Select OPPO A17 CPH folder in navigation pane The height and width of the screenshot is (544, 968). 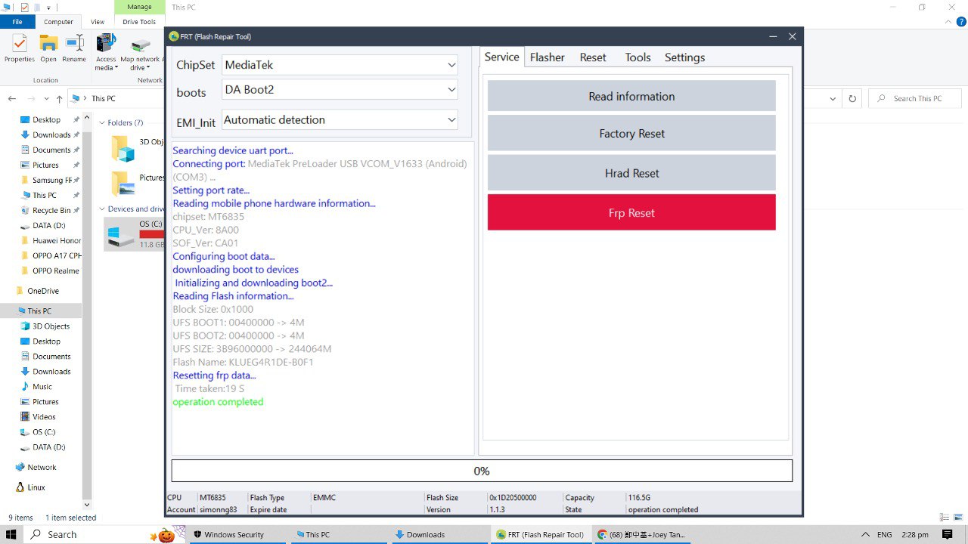(x=56, y=255)
